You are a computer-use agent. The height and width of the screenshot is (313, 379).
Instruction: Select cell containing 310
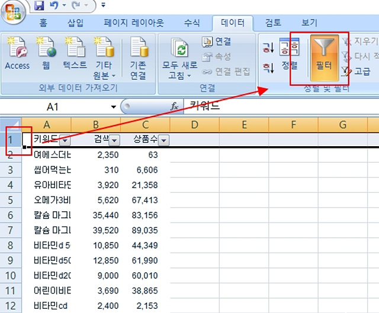click(x=96, y=170)
